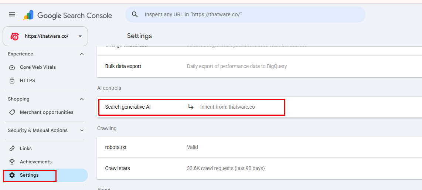
Task: Open the robots.txt setting row
Action: (x=259, y=147)
